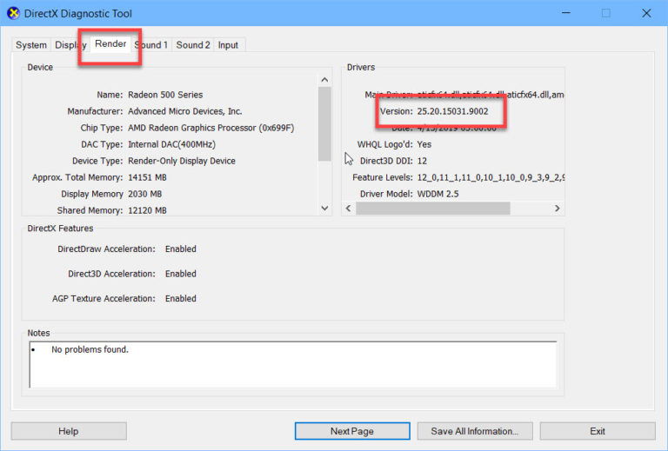Click the Driver Model value WDDM 2.5
Image resolution: width=668 pixels, height=451 pixels.
coord(438,194)
